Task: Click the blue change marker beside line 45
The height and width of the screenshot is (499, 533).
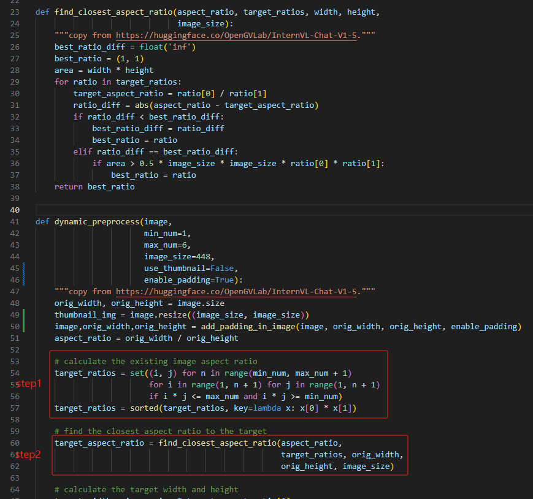Action: pyautogui.click(x=23, y=269)
